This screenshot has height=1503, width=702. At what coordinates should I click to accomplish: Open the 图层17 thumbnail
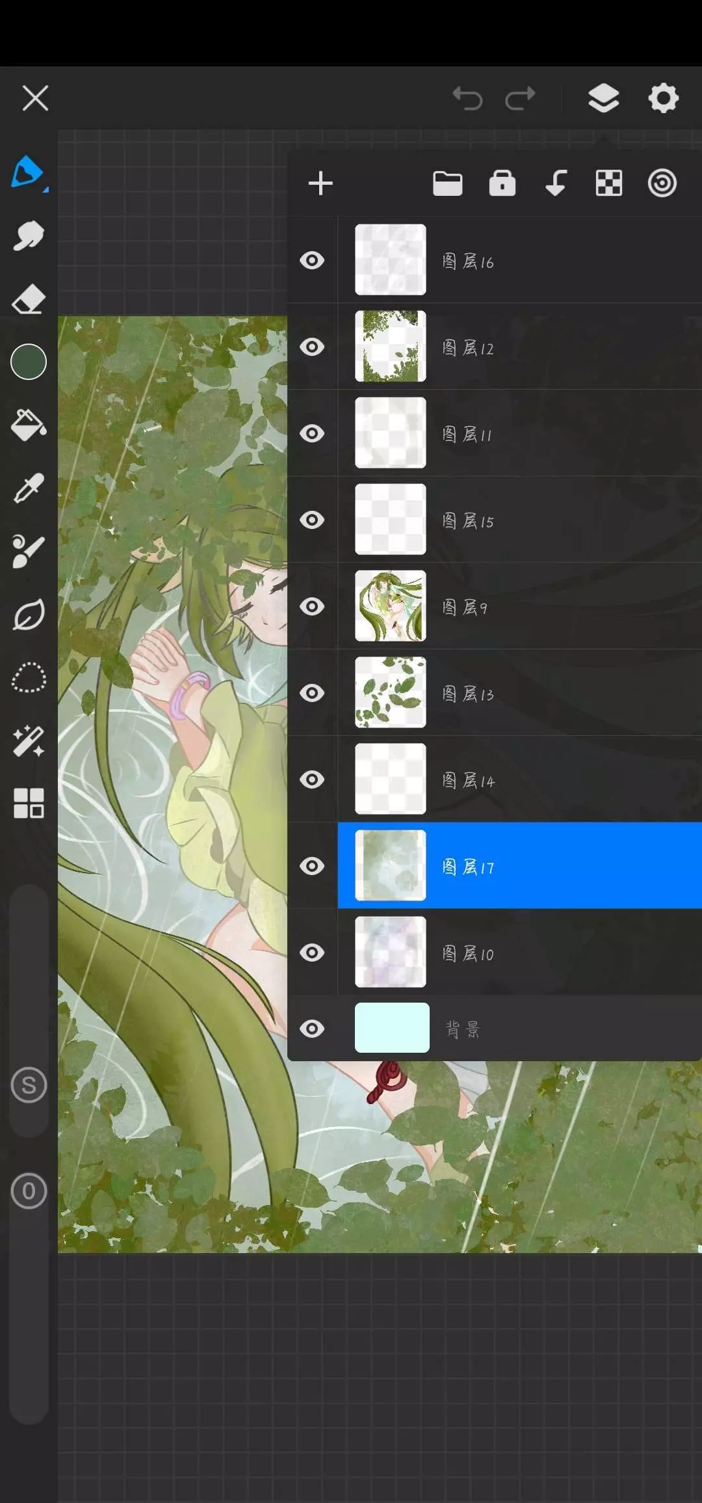[391, 865]
